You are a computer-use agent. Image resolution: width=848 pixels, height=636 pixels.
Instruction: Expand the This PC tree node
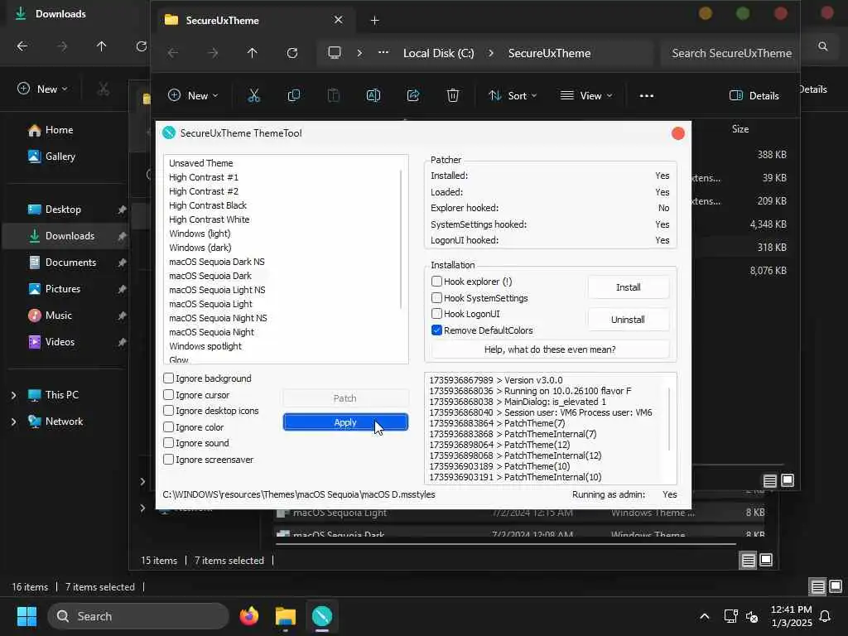(x=13, y=395)
